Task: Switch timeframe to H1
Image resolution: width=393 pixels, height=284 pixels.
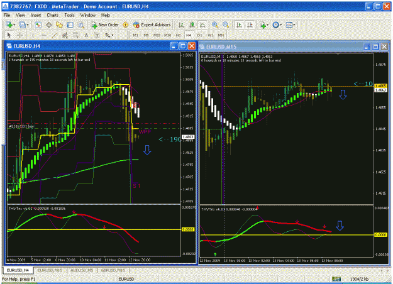Action: [x=178, y=35]
